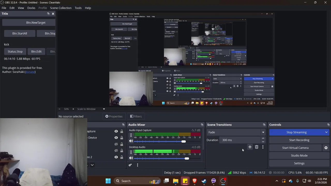The width and height of the screenshot is (331, 186).
Task: Open Desktop Audio three-dot options
Action: coord(131,152)
